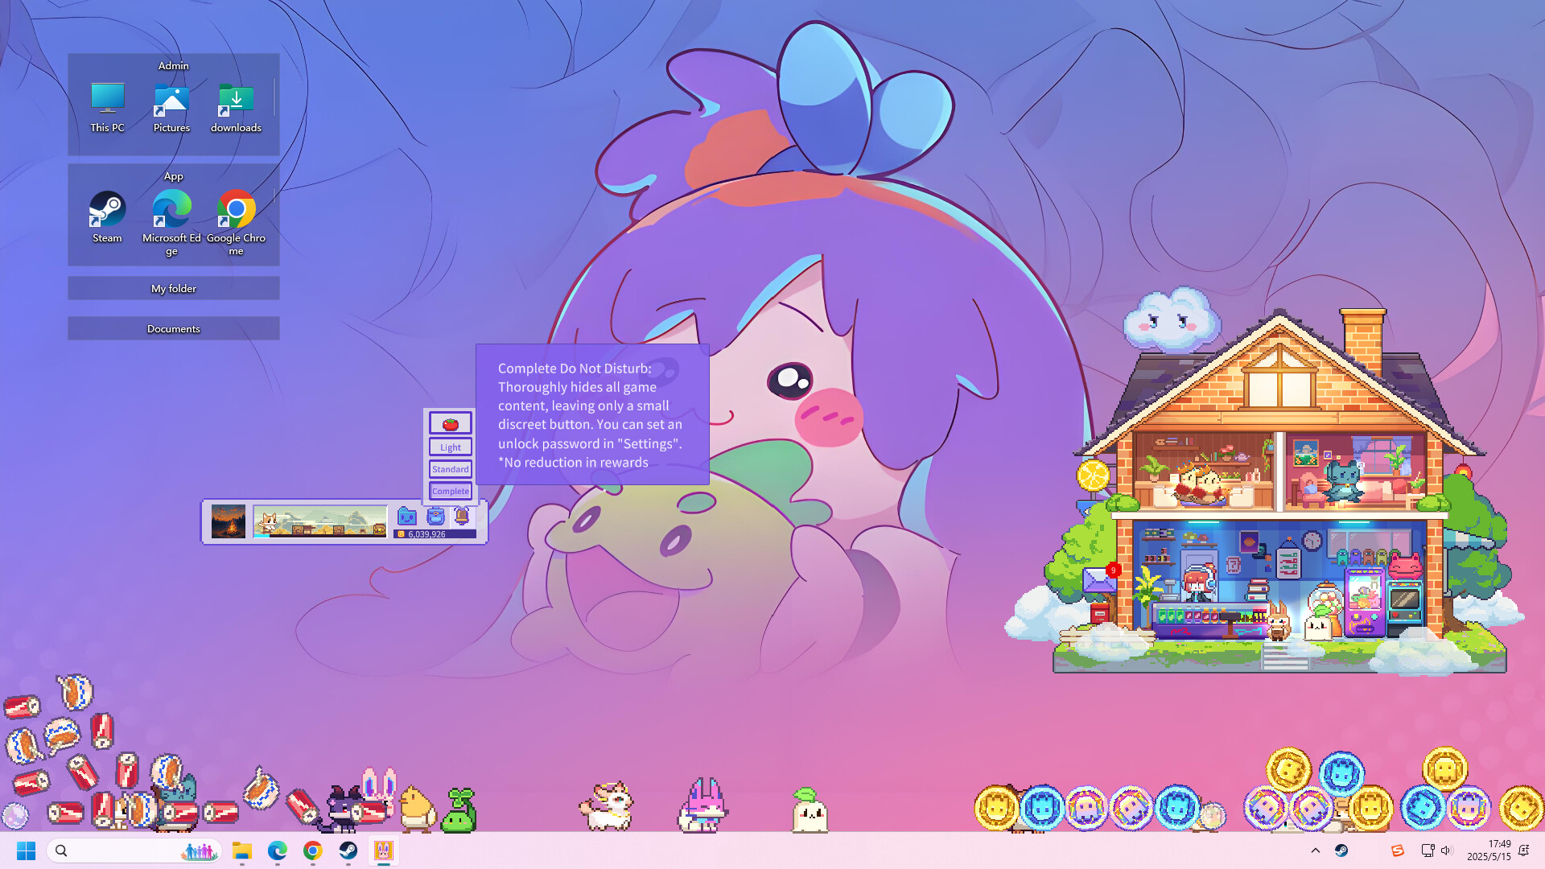Open the bunny pet game from the taskbar
The image size is (1545, 869).
[x=383, y=850]
